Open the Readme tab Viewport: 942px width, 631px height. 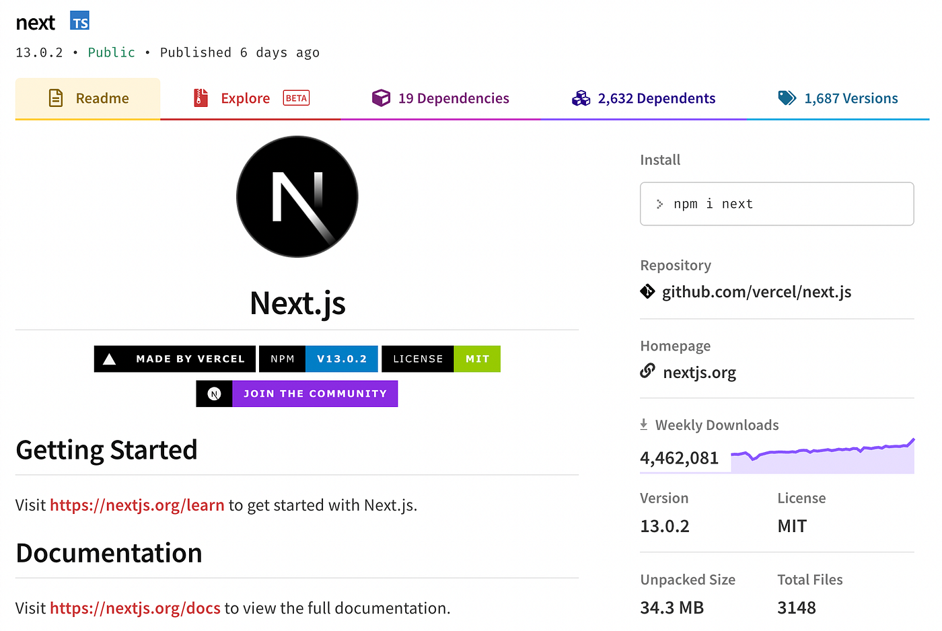tap(87, 98)
